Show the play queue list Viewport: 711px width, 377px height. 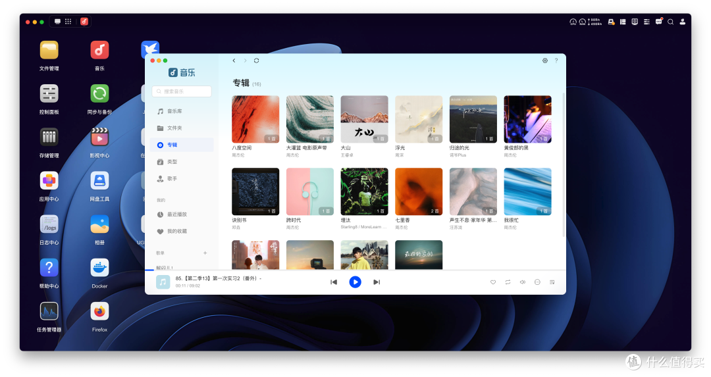(x=552, y=282)
